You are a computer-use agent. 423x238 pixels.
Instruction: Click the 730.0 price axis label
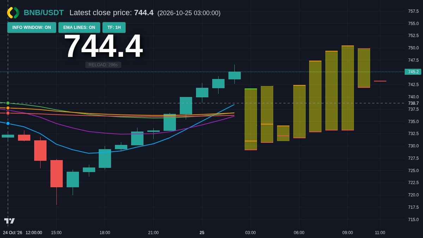[x=413, y=146]
